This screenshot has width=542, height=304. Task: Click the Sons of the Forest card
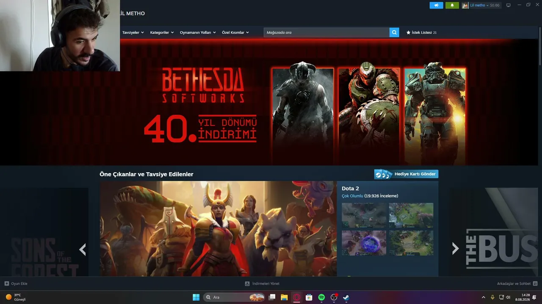[x=44, y=232]
